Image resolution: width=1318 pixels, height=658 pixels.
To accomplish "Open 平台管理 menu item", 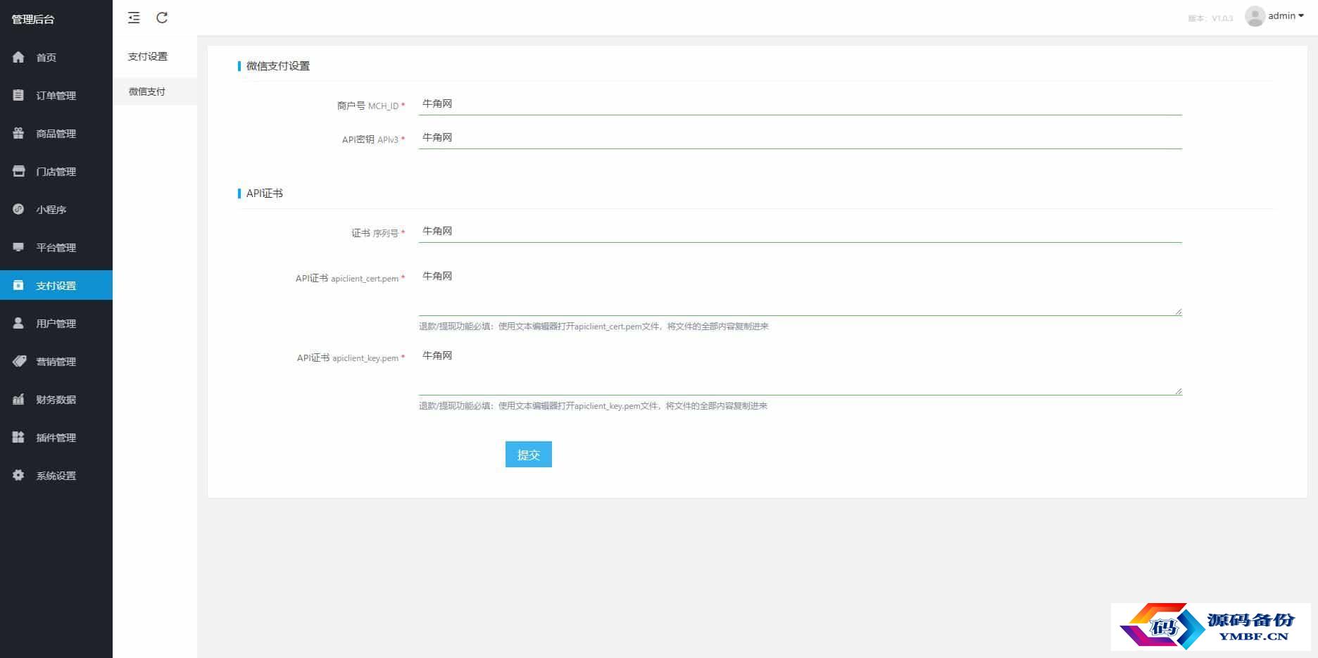I will tap(56, 247).
